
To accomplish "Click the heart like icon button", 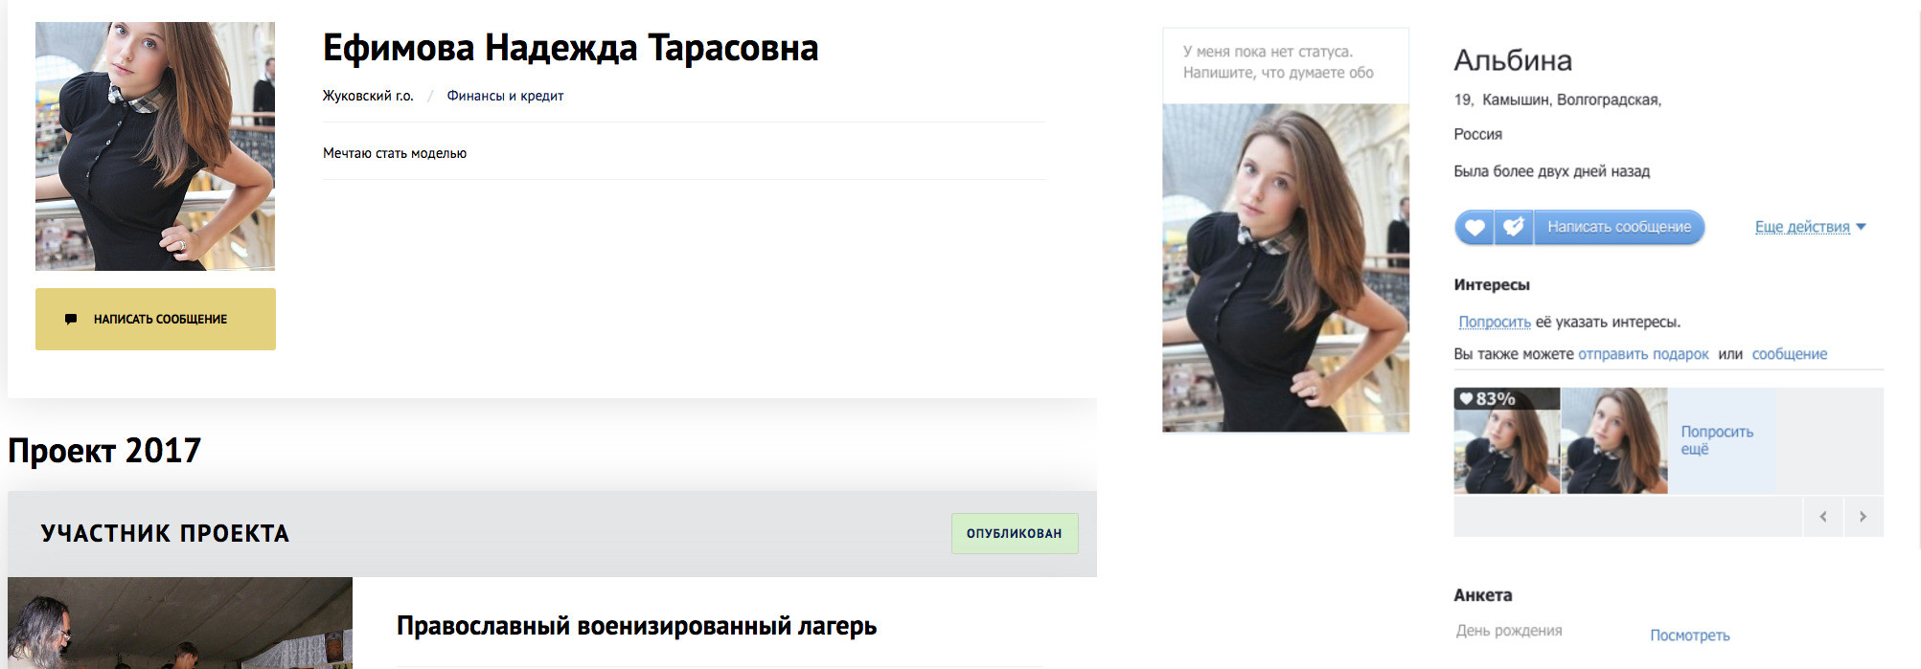I will point(1475,228).
